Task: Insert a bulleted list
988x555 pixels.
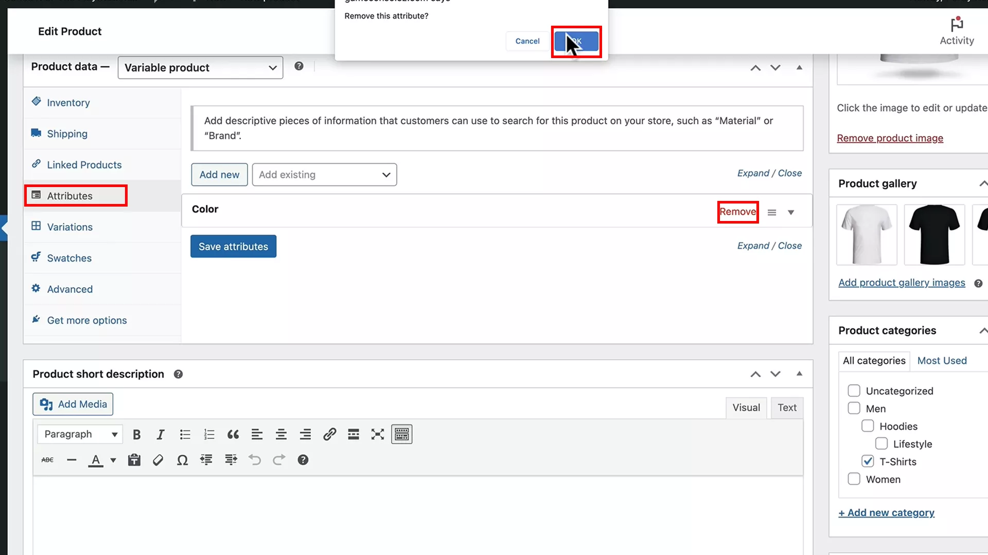Action: 185,434
